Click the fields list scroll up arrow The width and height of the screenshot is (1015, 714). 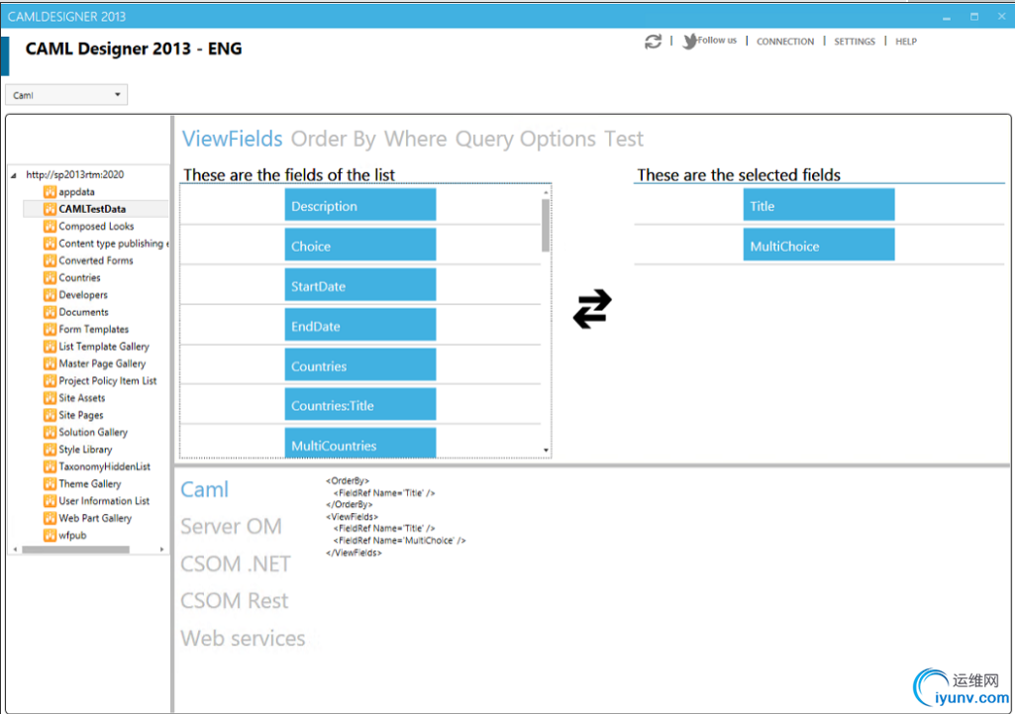click(546, 192)
